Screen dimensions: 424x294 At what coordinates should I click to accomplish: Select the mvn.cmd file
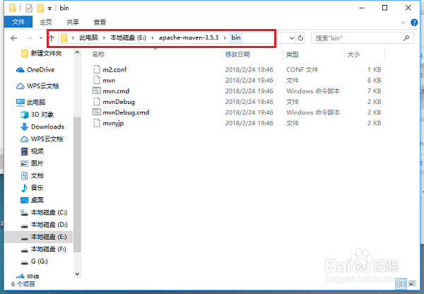click(x=116, y=91)
